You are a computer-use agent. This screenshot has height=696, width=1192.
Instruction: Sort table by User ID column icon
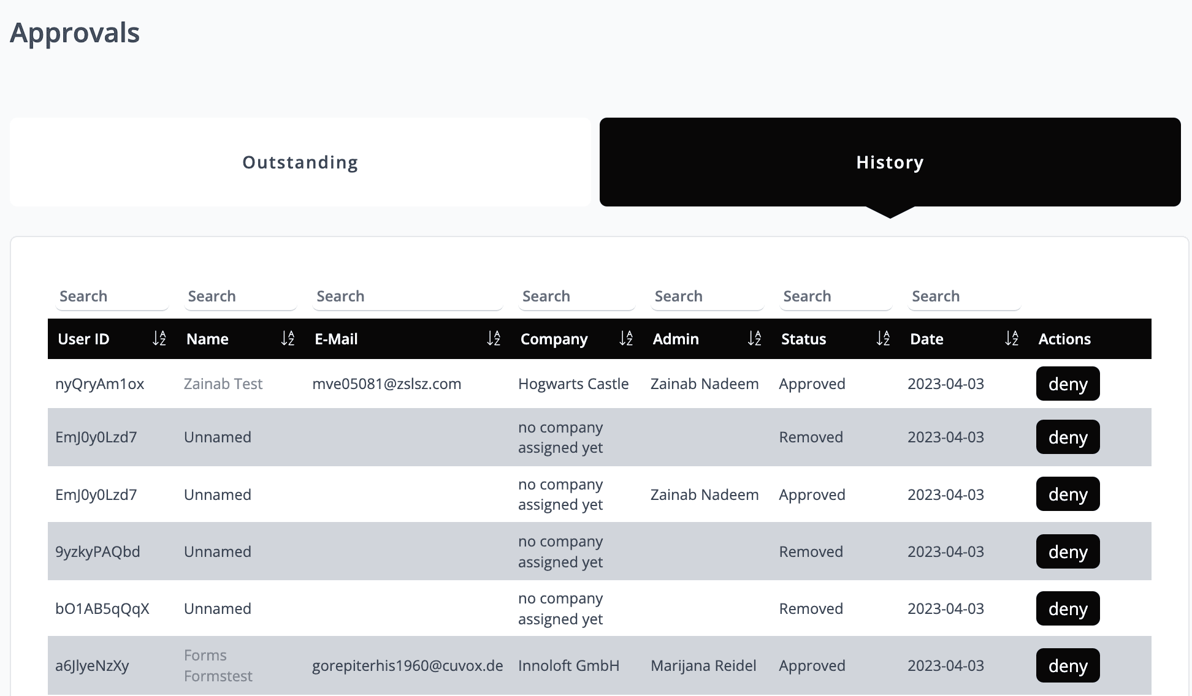coord(159,338)
